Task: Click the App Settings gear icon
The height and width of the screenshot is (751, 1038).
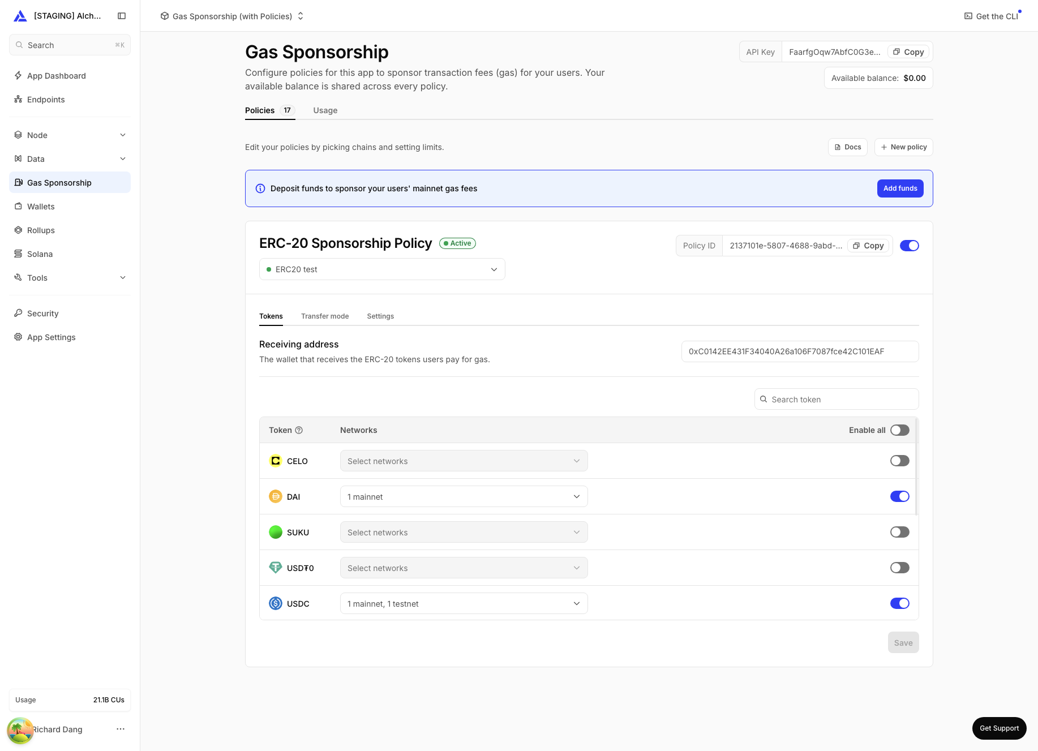Action: pos(18,337)
